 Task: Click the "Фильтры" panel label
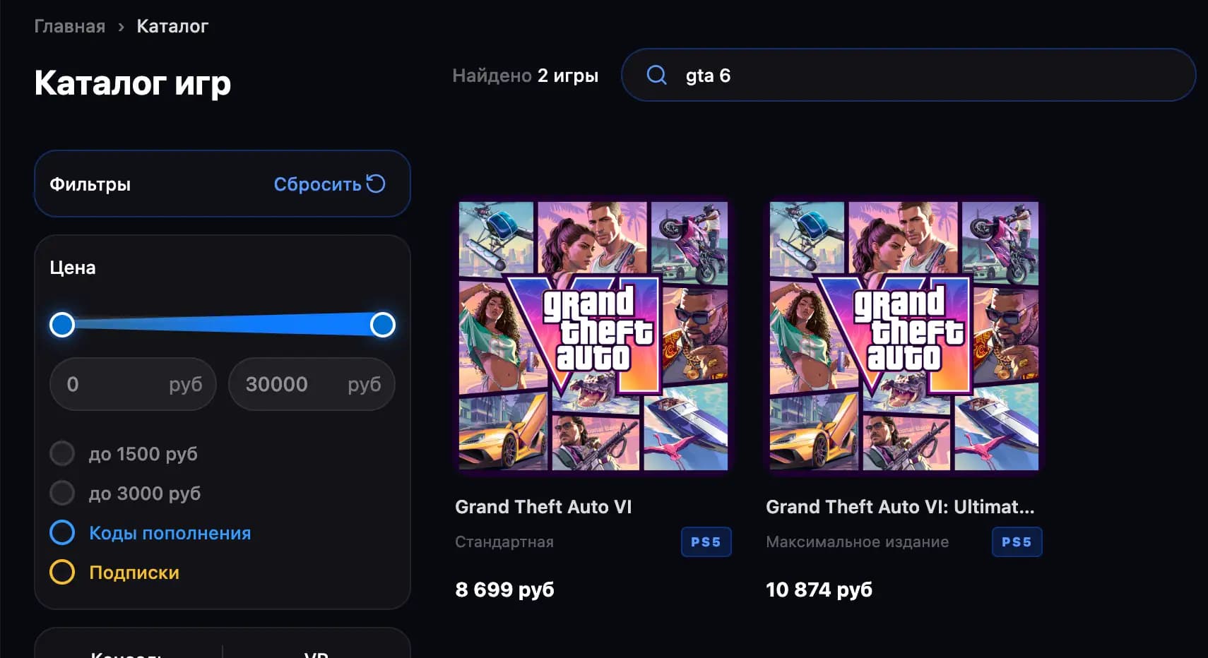coord(90,184)
